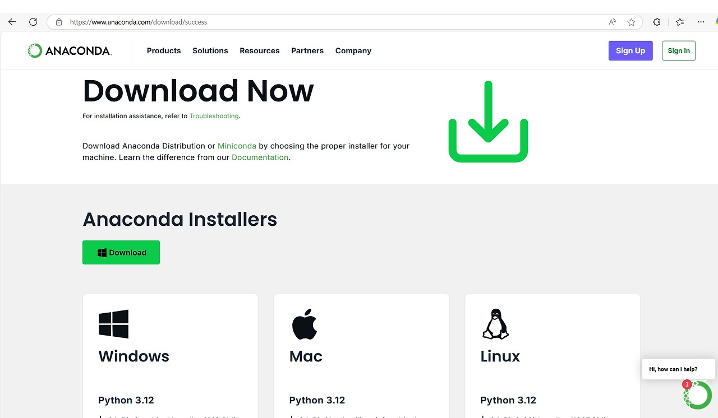Viewport: 718px width, 418px height.
Task: Open the Documentation link
Action: point(260,157)
